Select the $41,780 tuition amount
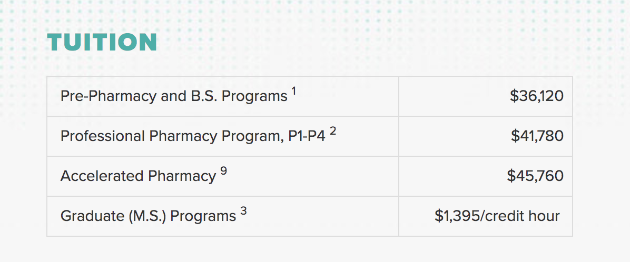This screenshot has width=630, height=262. pyautogui.click(x=537, y=136)
